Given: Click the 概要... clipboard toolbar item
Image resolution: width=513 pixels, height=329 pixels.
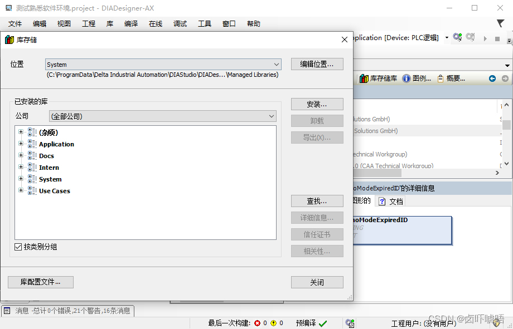Looking at the screenshot, I should click(451, 78).
